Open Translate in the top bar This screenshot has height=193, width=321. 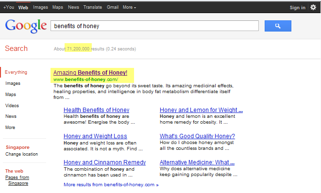[x=93, y=7]
